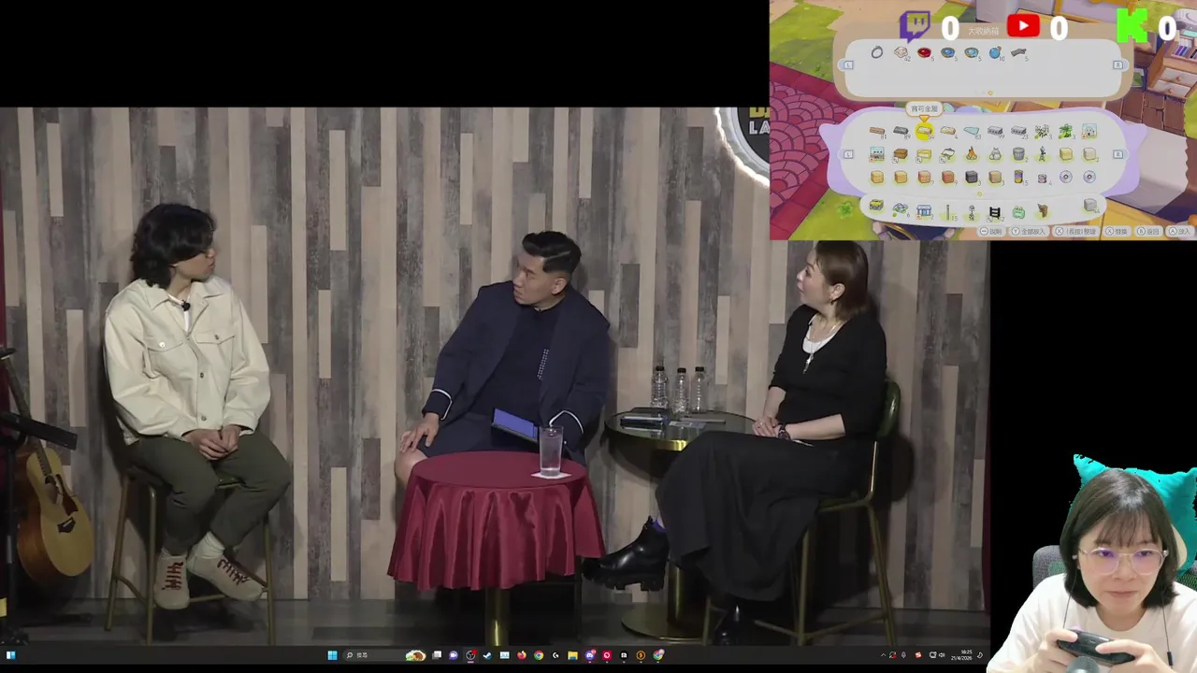Click the taskbar search box

(383, 655)
